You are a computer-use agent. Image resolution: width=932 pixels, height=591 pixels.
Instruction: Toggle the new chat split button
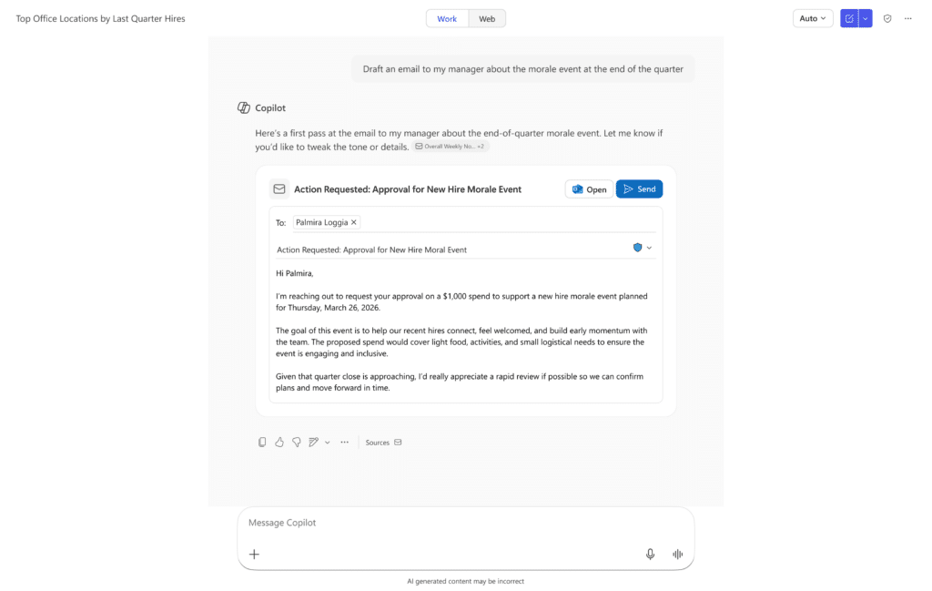(x=849, y=18)
